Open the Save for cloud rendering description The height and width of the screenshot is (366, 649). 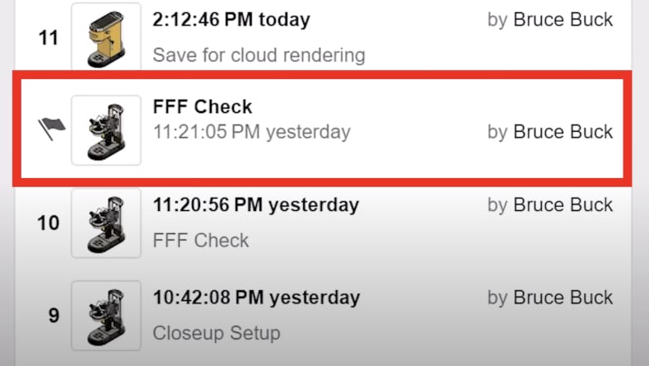tap(259, 56)
